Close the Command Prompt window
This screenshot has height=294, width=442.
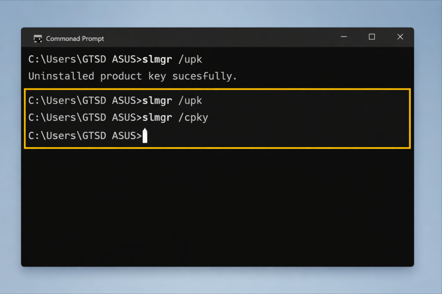click(400, 37)
